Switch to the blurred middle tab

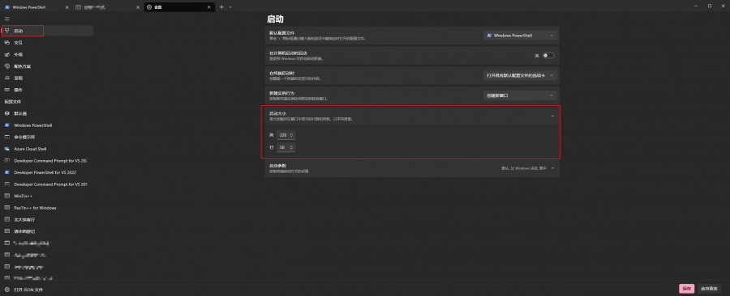click(x=107, y=7)
